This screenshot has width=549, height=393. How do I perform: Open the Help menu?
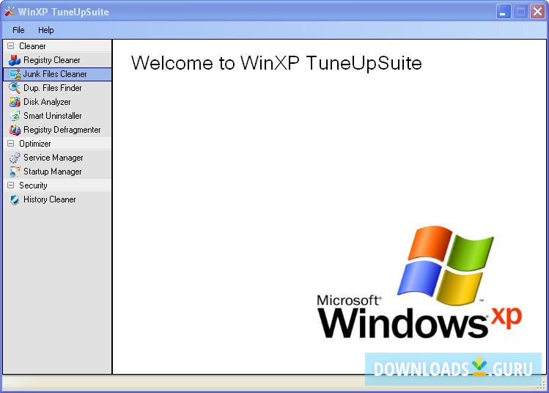pyautogui.click(x=46, y=30)
